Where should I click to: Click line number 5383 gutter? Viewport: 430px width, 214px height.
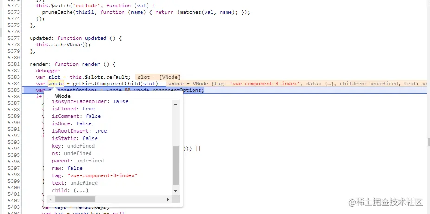14,77
